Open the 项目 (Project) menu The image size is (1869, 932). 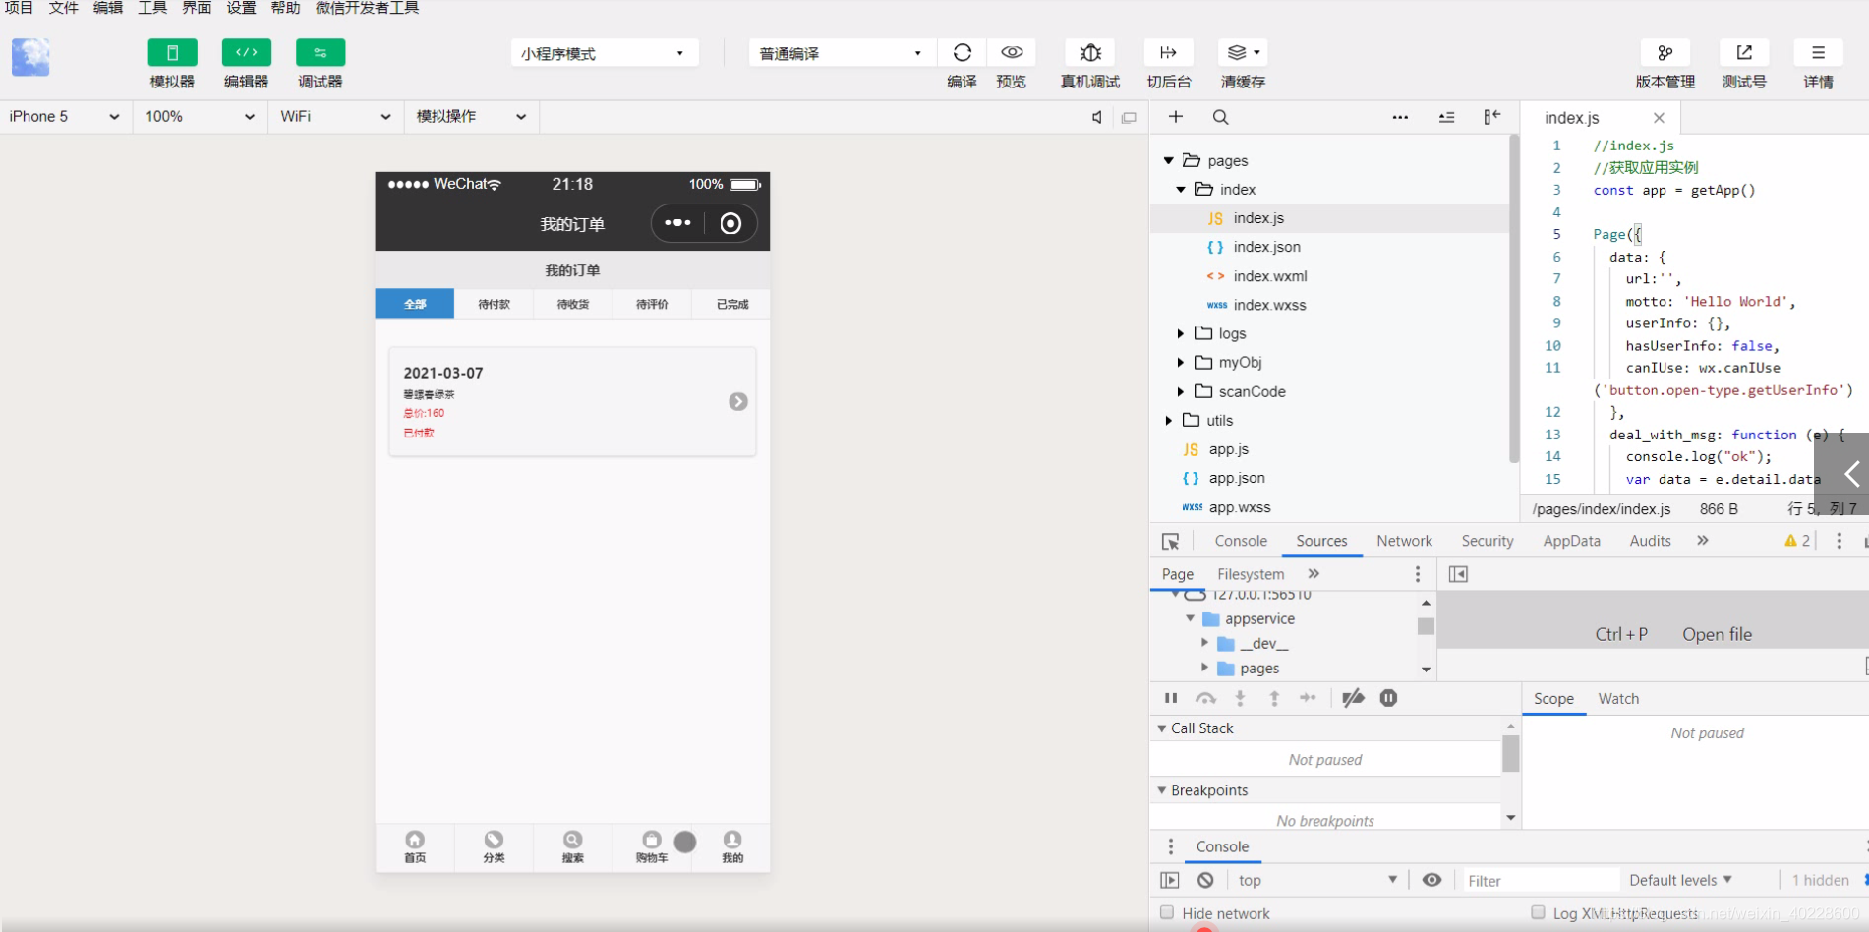pyautogui.click(x=19, y=8)
